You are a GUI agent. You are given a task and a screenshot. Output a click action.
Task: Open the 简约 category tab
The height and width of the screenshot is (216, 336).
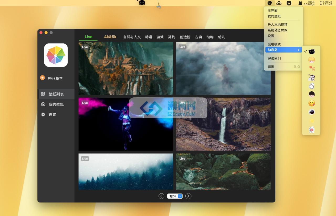(172, 37)
